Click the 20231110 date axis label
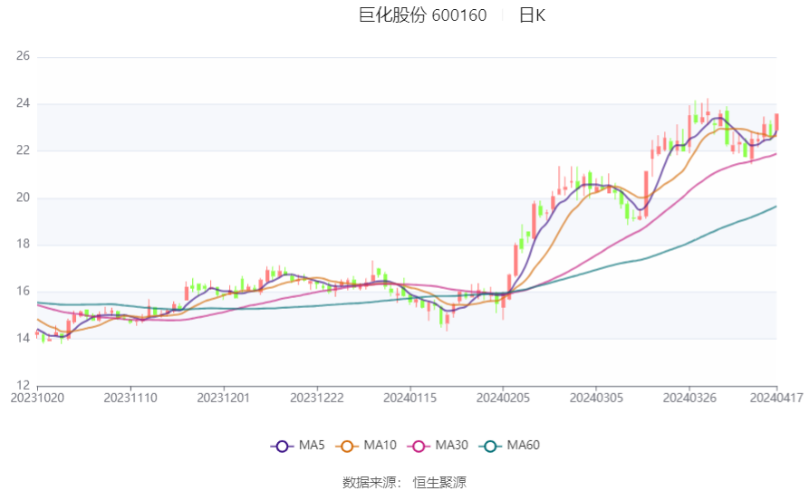 [x=130, y=399]
